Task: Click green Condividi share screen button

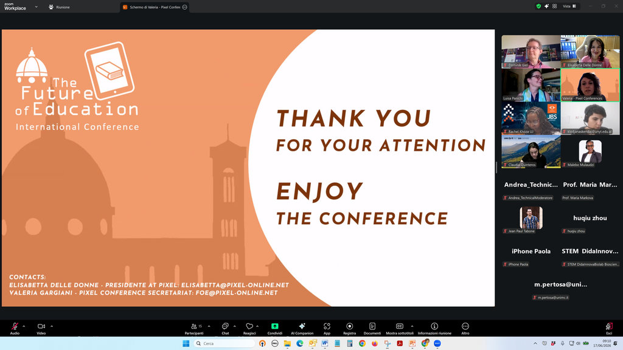Action: pyautogui.click(x=274, y=328)
